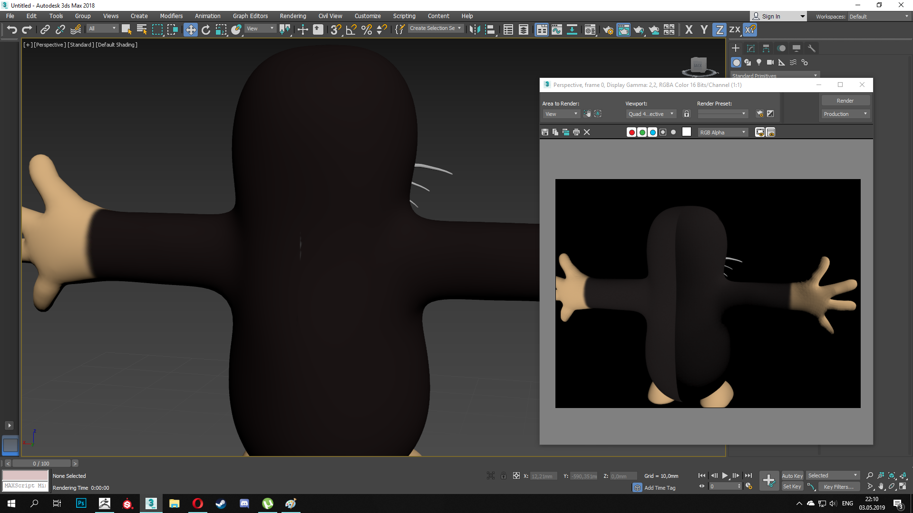
Task: Toggle the Auto Key animation mode
Action: pos(792,475)
